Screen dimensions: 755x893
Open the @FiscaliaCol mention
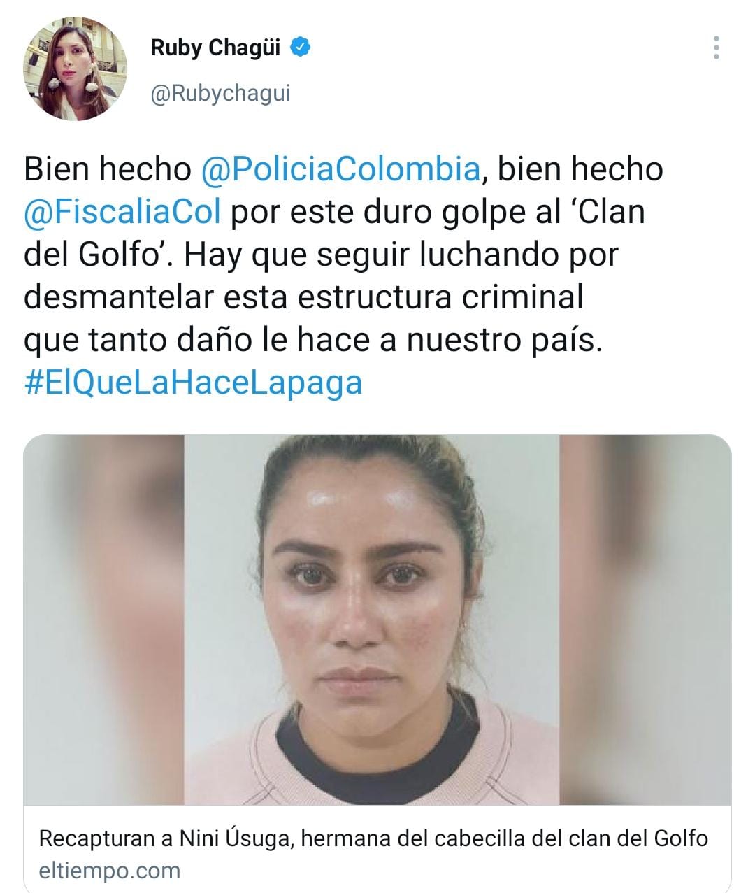click(x=122, y=212)
